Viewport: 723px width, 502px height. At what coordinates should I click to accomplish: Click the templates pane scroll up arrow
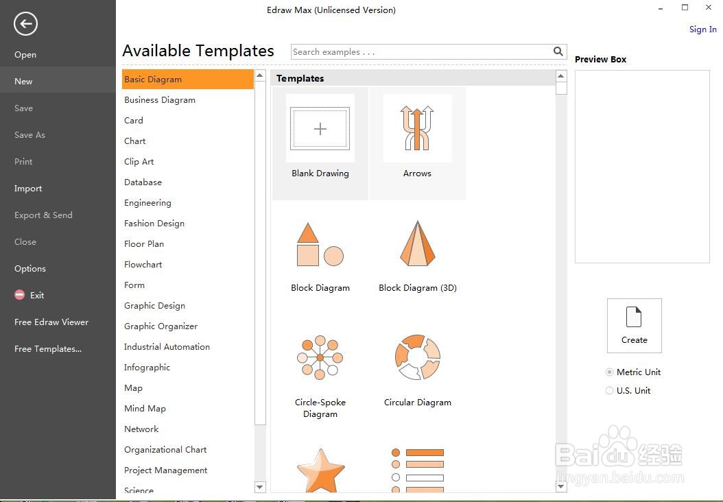point(561,76)
